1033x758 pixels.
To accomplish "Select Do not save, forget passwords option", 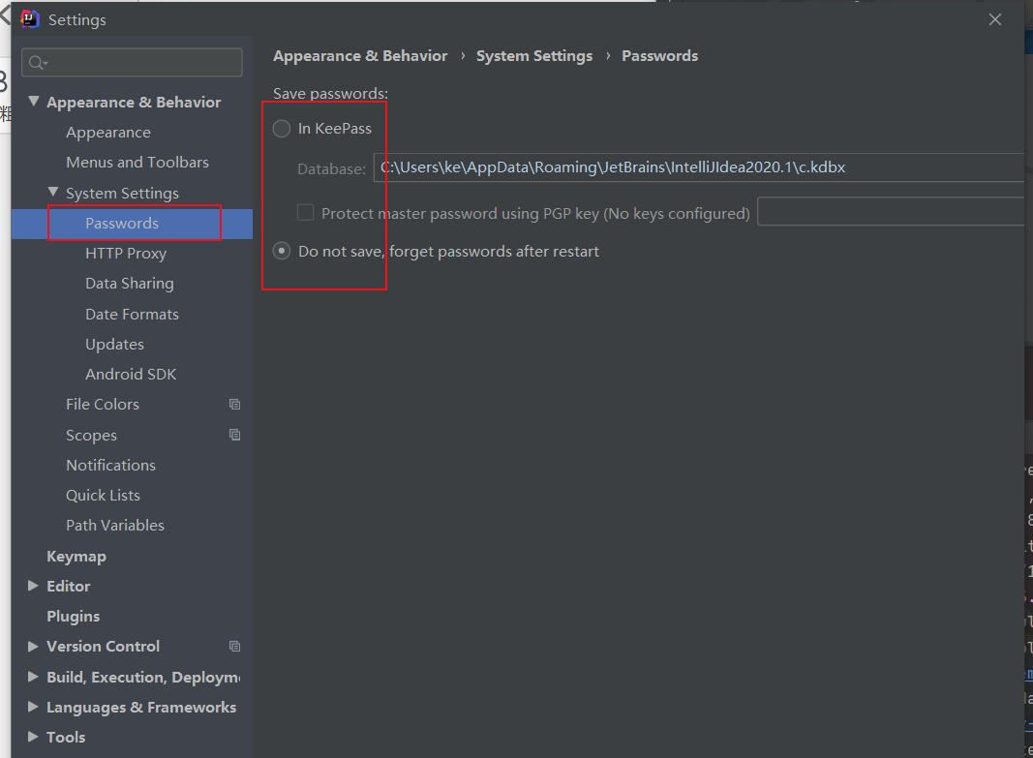I will pos(282,251).
